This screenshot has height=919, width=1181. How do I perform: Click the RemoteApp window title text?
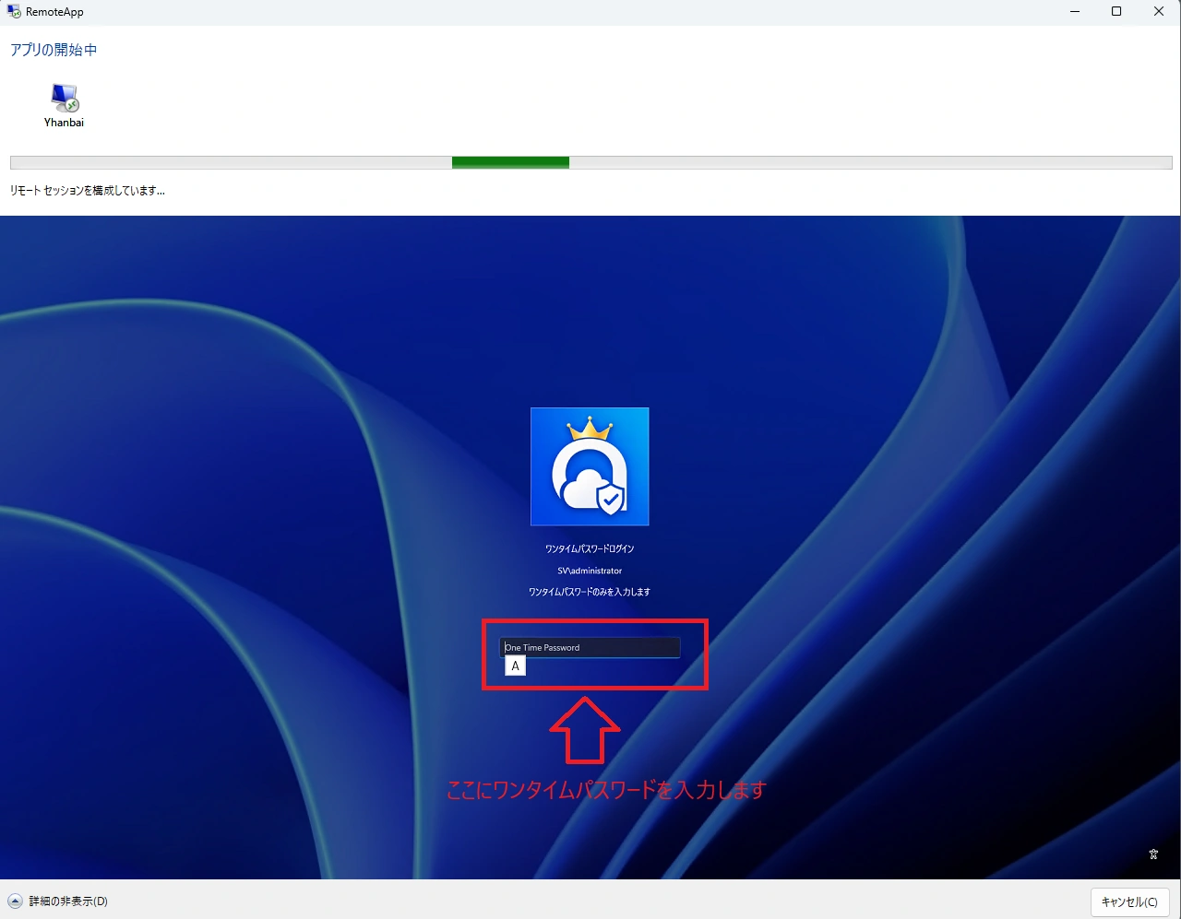pyautogui.click(x=54, y=12)
